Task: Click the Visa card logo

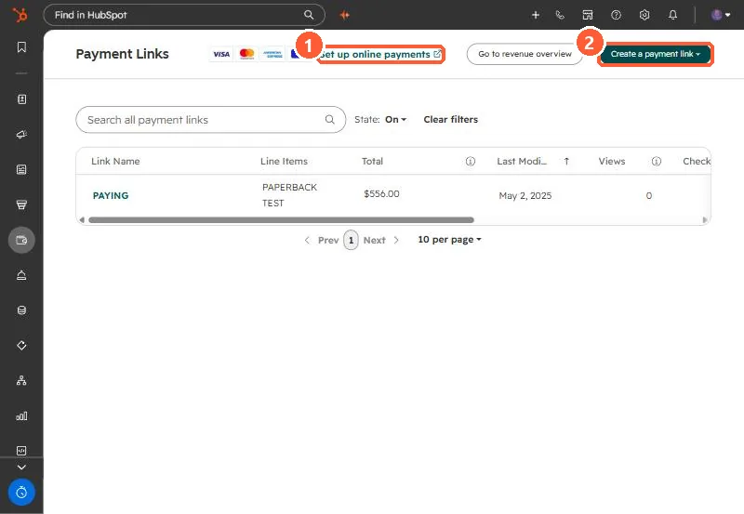Action: [221, 54]
